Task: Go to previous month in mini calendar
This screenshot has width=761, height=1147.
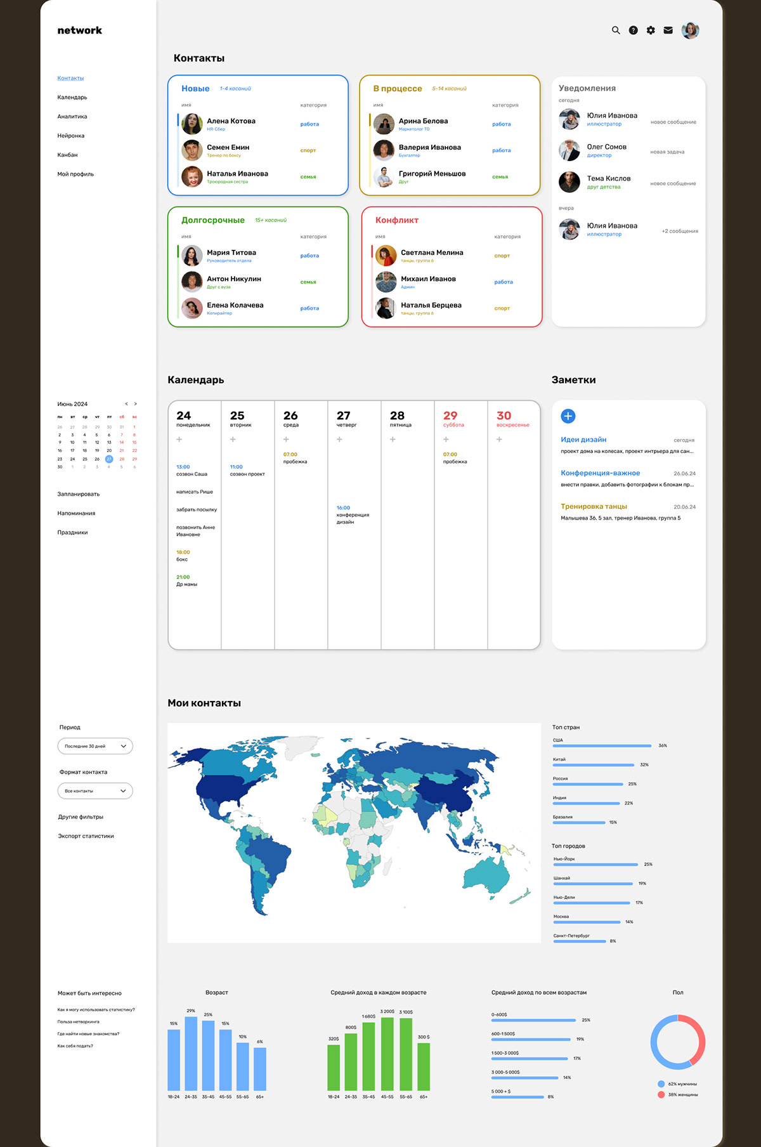Action: point(126,404)
